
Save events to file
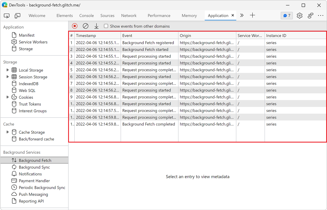(96, 26)
